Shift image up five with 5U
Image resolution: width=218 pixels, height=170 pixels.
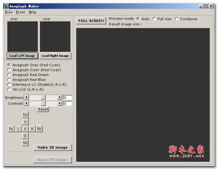tap(25, 115)
